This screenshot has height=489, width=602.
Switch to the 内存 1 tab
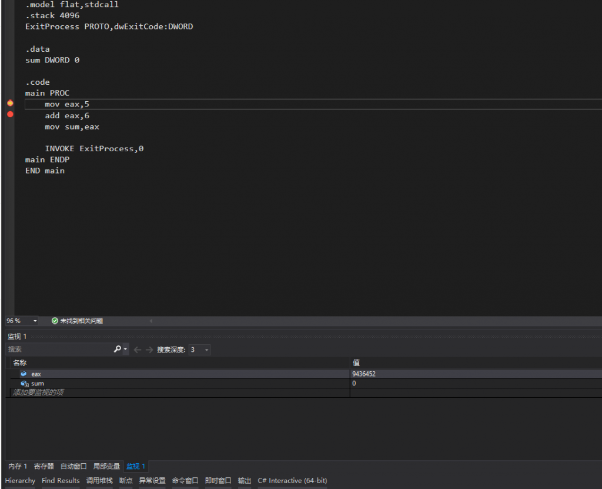[18, 466]
